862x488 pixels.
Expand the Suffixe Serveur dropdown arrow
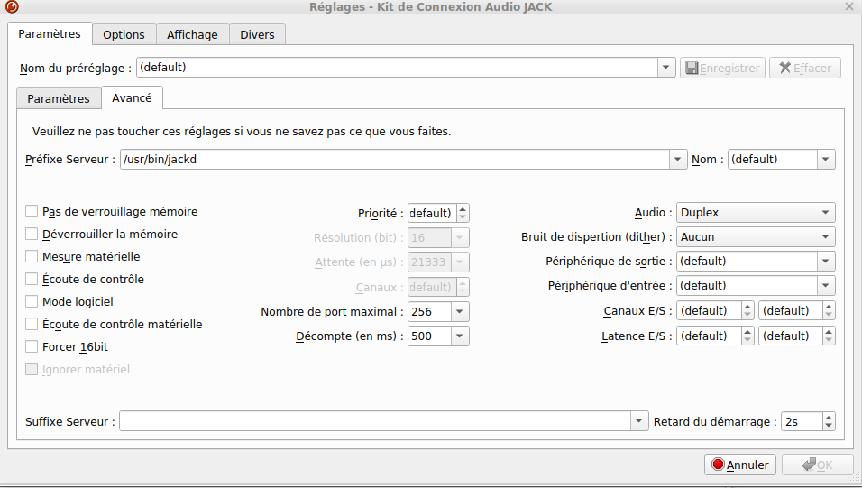(x=638, y=421)
